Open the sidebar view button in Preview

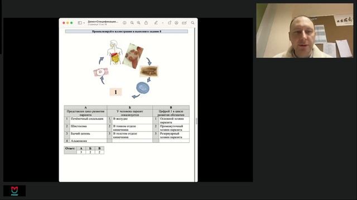(80, 23)
